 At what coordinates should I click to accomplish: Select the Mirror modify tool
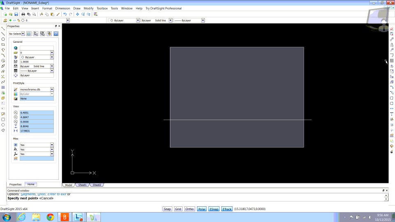coord(392,44)
